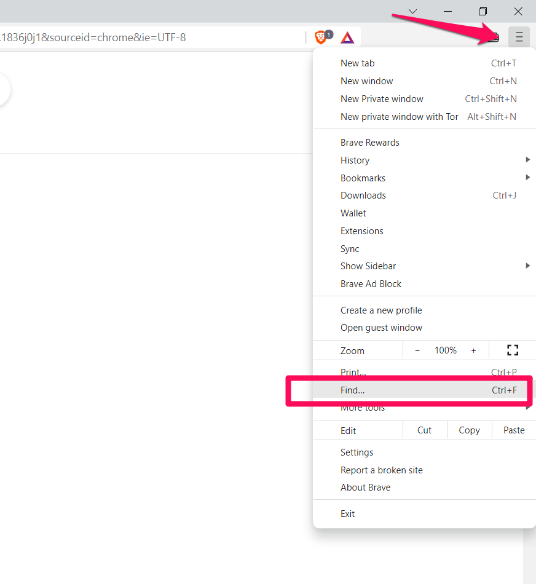
Task: Click Find... menu item
Action: click(425, 390)
